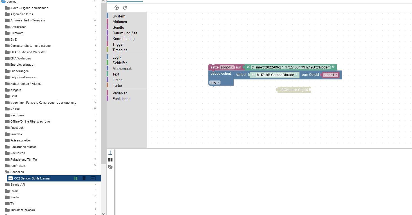
Task: Click the folder icon beside Packtisch
Action: pos(7,128)
